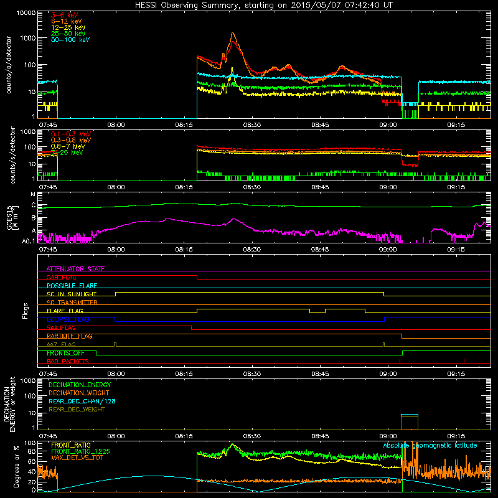Select the yellow FLARE_FLAG label

coord(65,311)
